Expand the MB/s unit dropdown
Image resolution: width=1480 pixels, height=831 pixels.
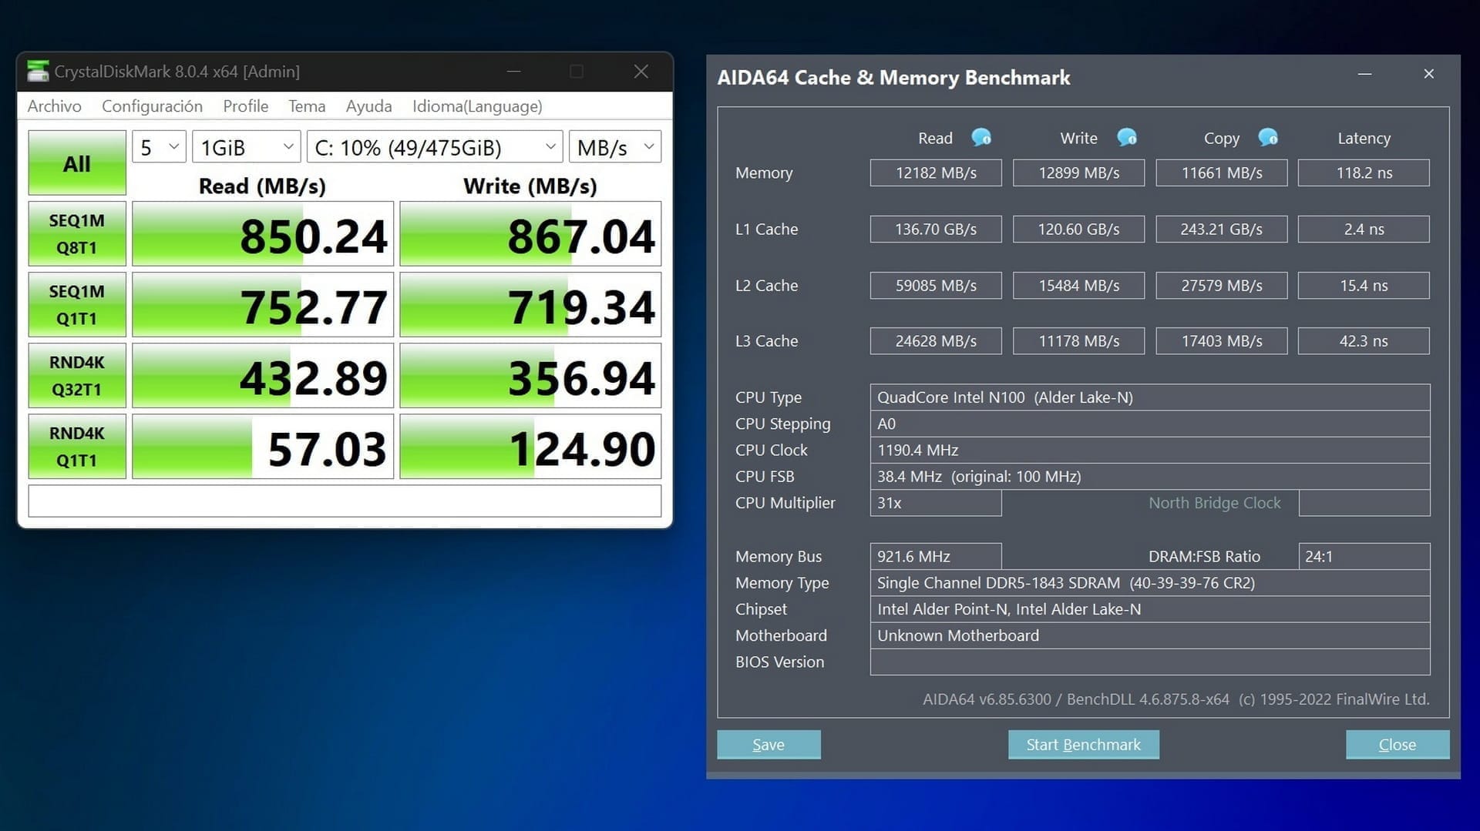(614, 147)
